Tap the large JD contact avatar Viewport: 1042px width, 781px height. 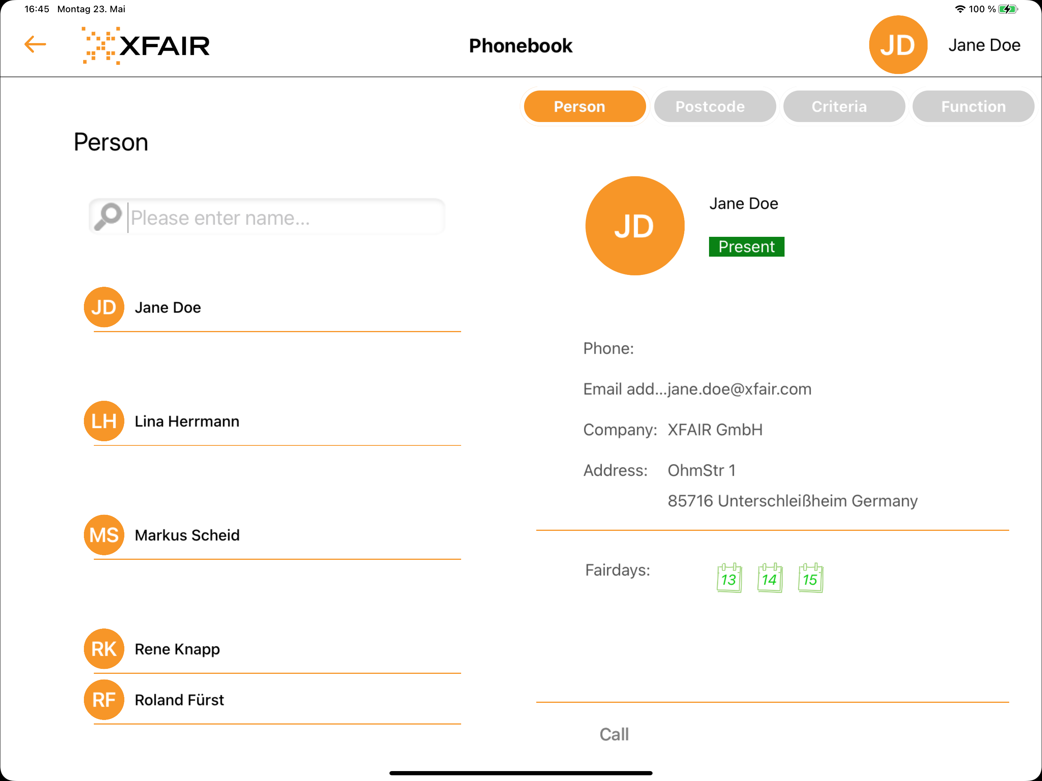[x=635, y=226]
